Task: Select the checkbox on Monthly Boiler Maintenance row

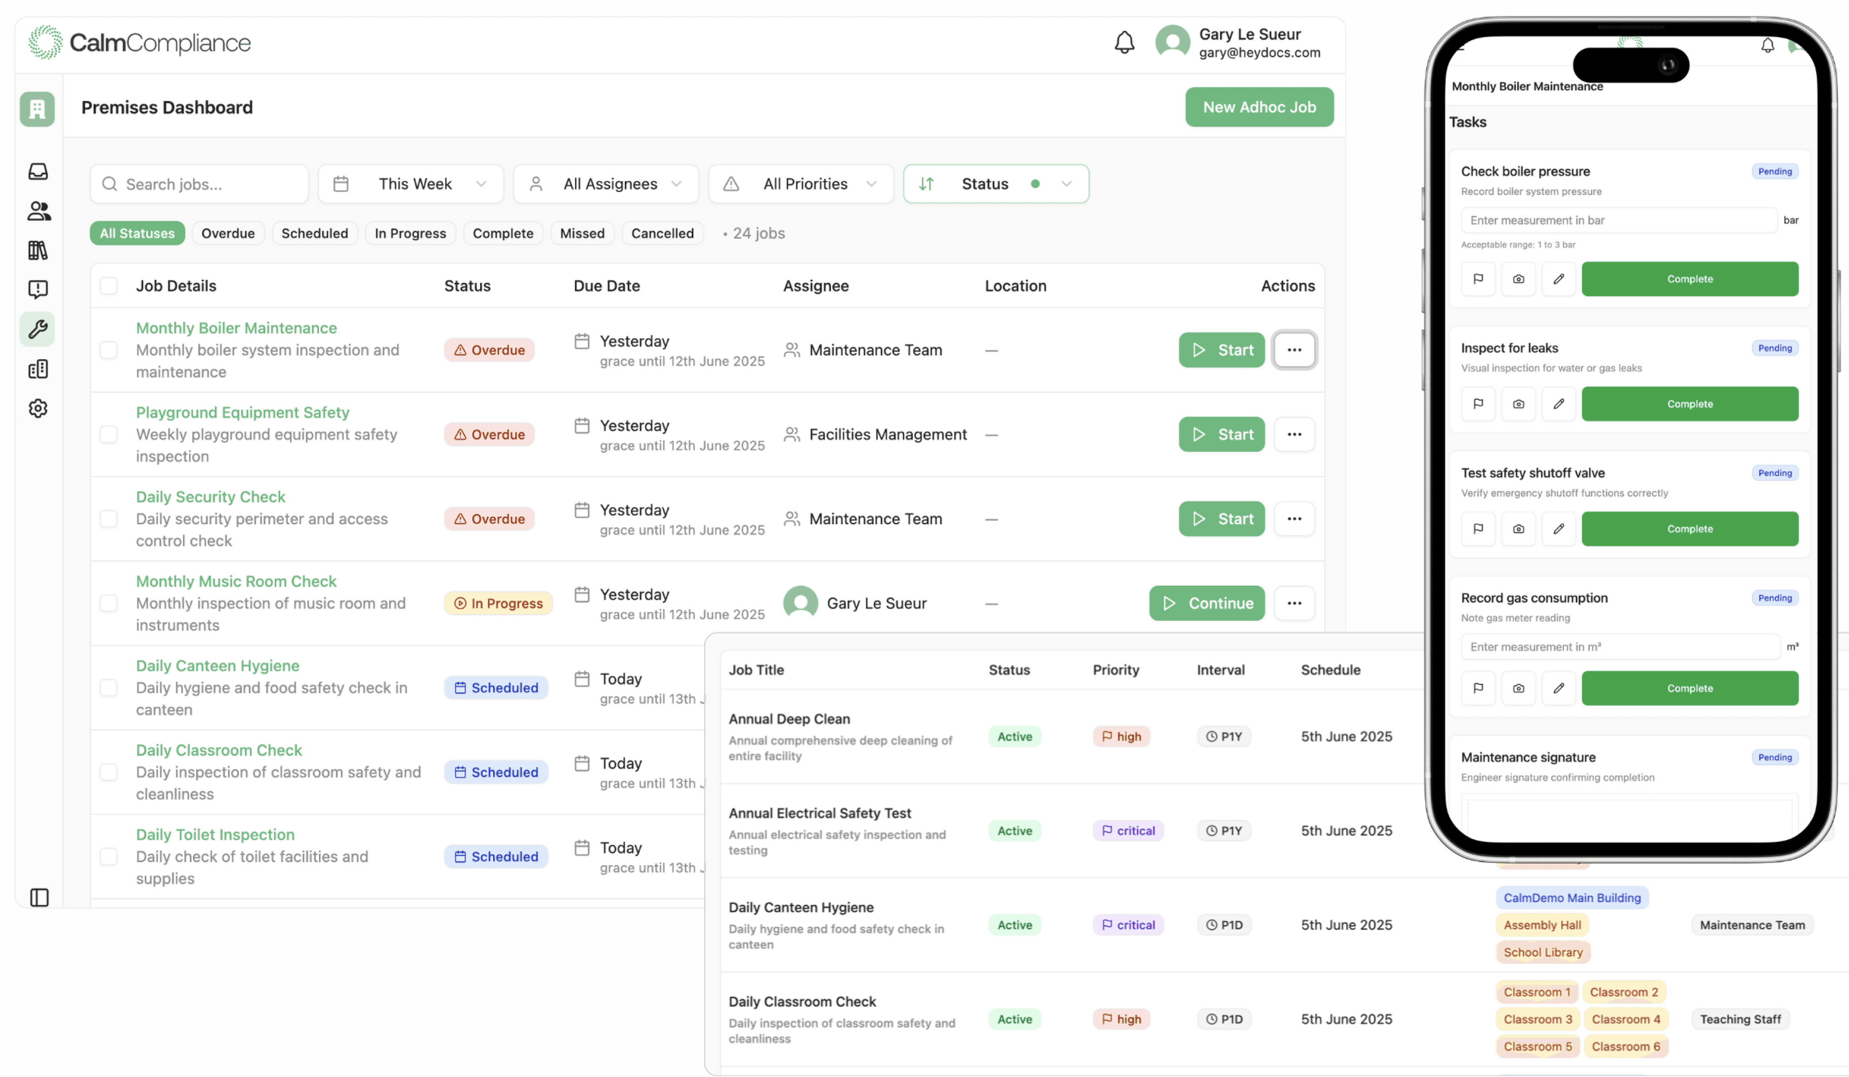Action: (109, 350)
